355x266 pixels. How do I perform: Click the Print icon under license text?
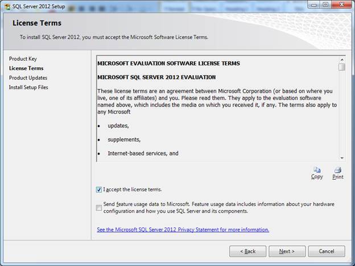[338, 170]
